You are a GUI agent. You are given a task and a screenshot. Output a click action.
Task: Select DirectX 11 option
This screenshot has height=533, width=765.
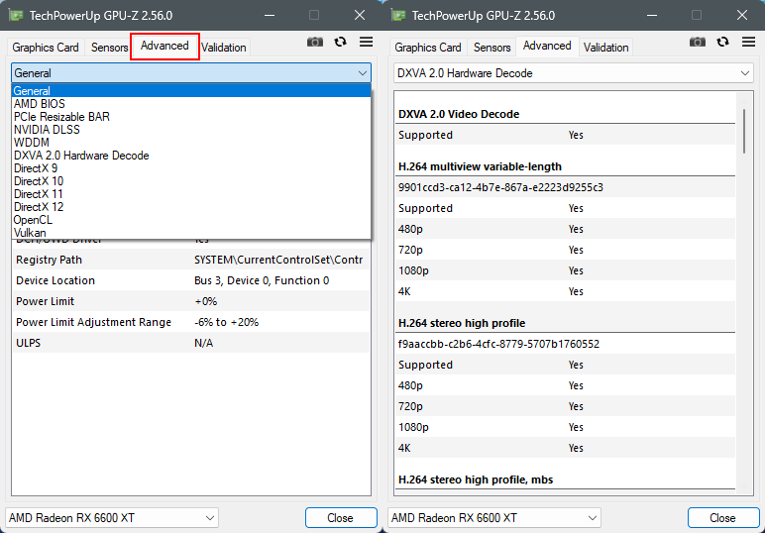[x=191, y=194]
